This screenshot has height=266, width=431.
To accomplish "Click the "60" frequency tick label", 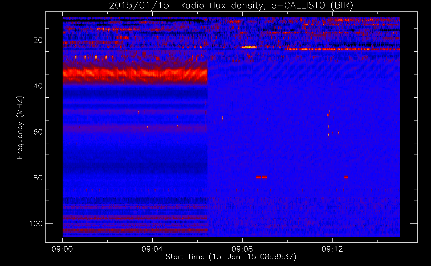I will pyautogui.click(x=38, y=132).
